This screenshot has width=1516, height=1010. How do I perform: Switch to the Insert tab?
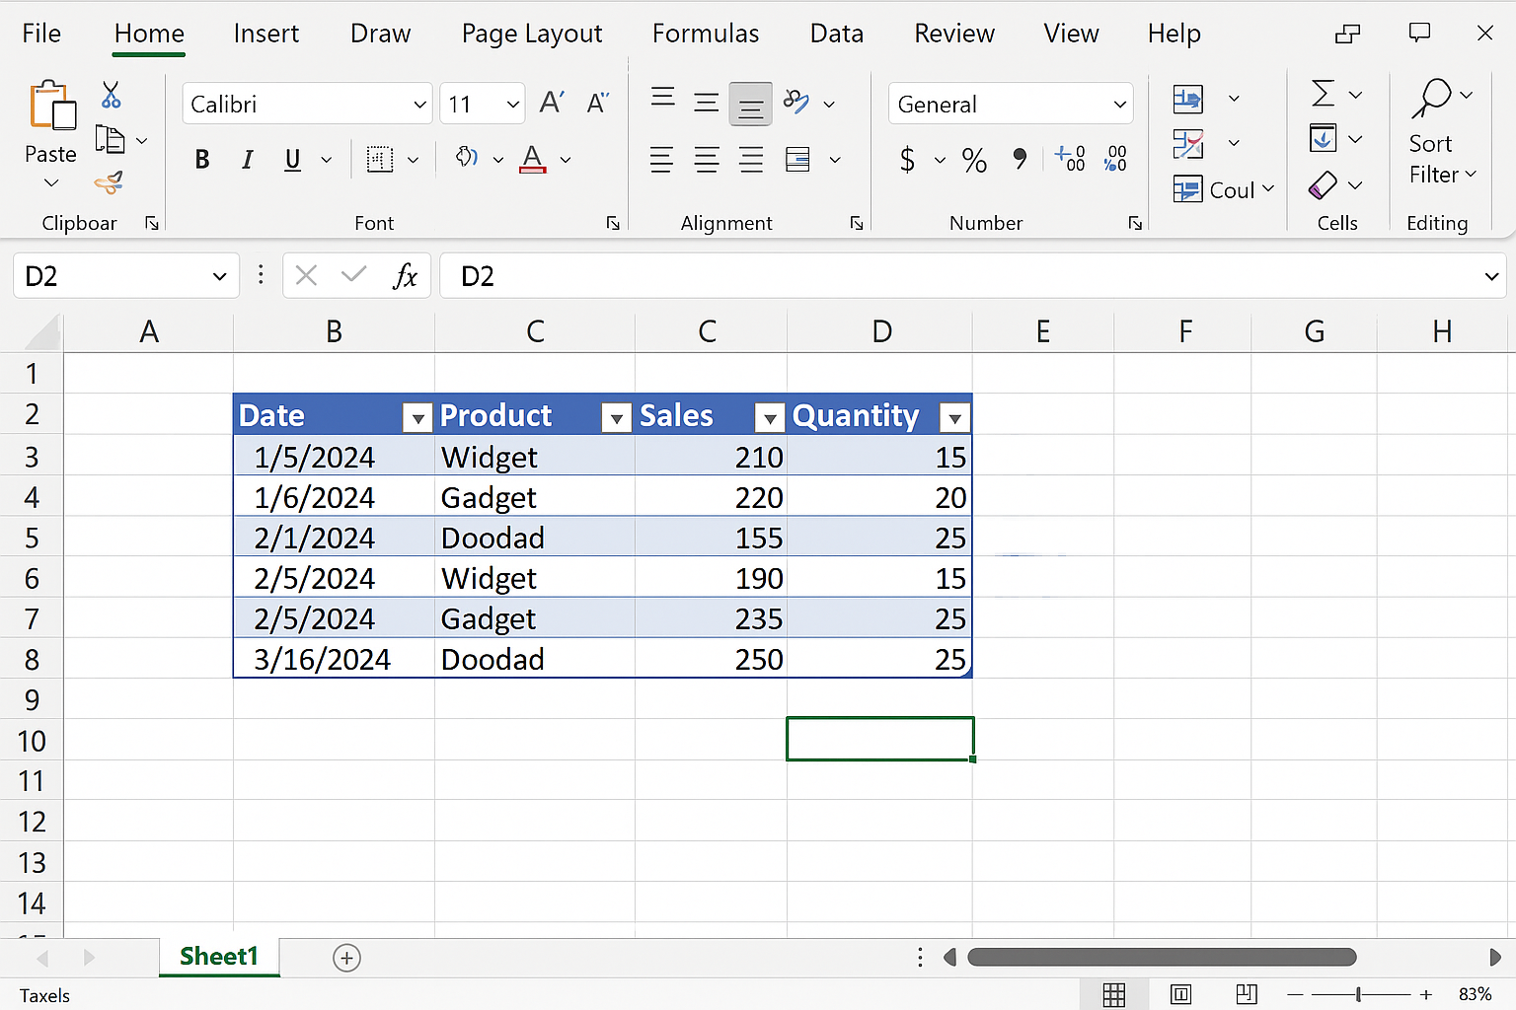click(266, 34)
